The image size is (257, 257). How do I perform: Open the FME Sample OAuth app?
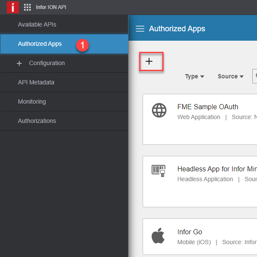(x=208, y=107)
